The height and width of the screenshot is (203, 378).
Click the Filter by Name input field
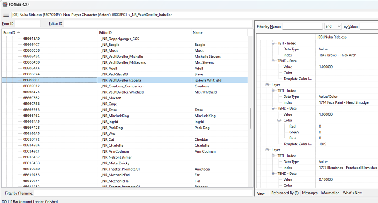point(302,27)
